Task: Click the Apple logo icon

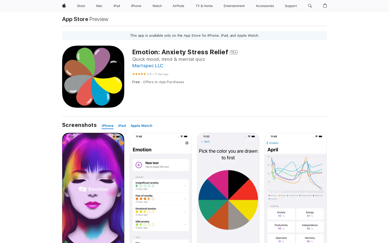Action: [64, 6]
